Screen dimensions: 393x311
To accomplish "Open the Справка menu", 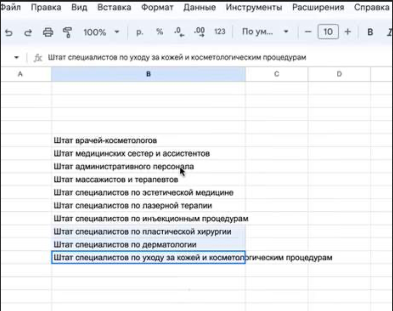I will (x=372, y=8).
